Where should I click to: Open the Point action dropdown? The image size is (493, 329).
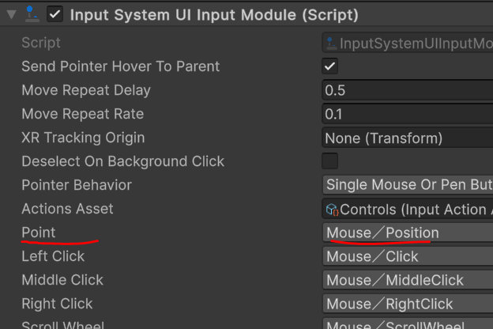pyautogui.click(x=408, y=233)
